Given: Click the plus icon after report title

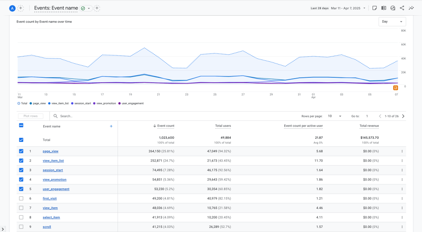Looking at the screenshot, I should pos(97,8).
